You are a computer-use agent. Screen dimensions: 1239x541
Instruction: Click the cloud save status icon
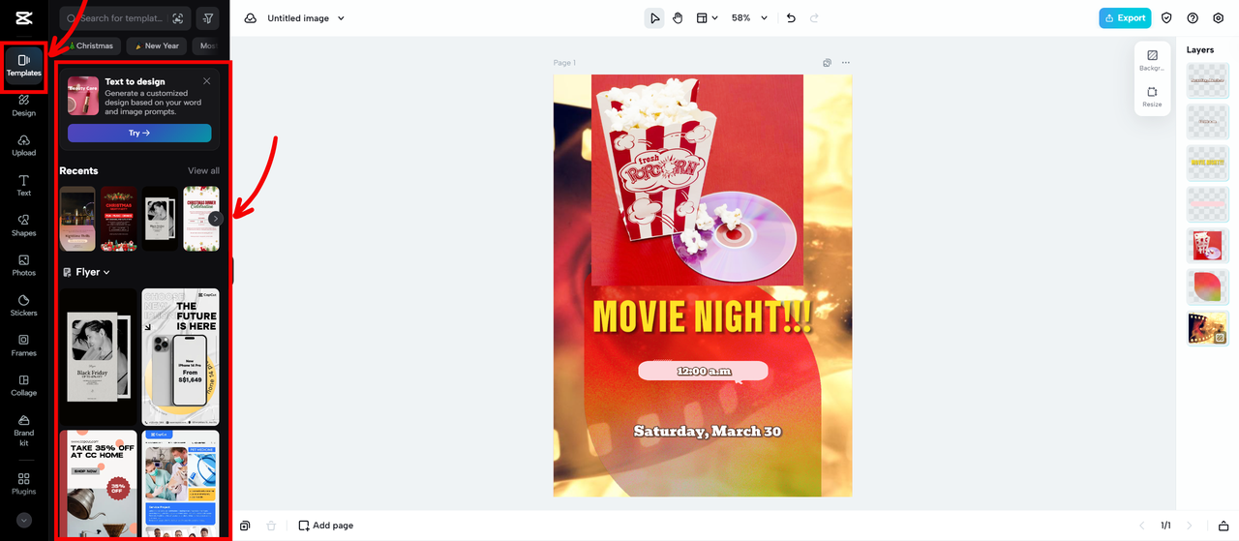point(251,18)
